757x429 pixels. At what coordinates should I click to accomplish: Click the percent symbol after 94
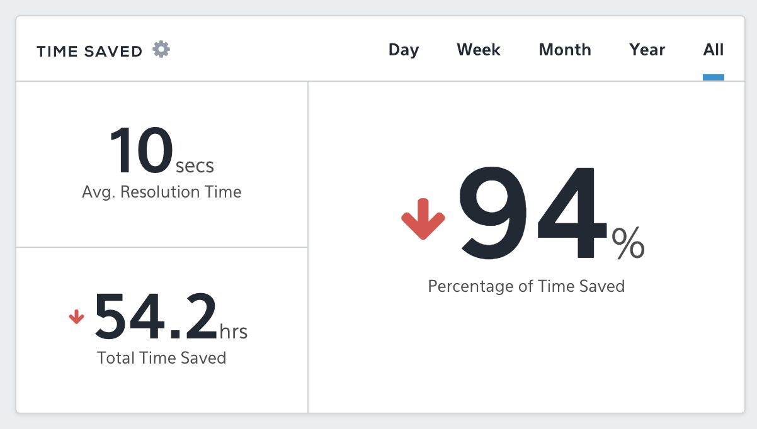629,243
